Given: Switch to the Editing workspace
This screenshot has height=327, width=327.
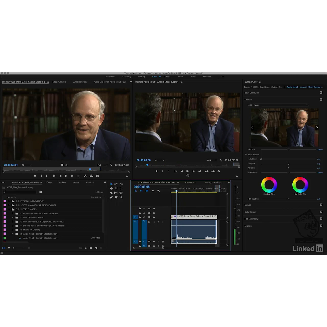Looking at the screenshot, I should pyautogui.click(x=142, y=77).
